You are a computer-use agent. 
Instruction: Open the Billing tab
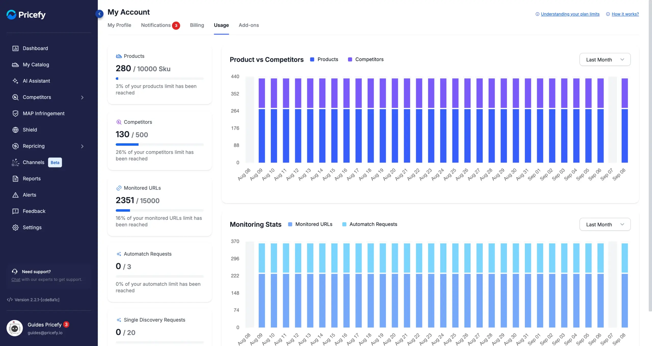point(197,25)
